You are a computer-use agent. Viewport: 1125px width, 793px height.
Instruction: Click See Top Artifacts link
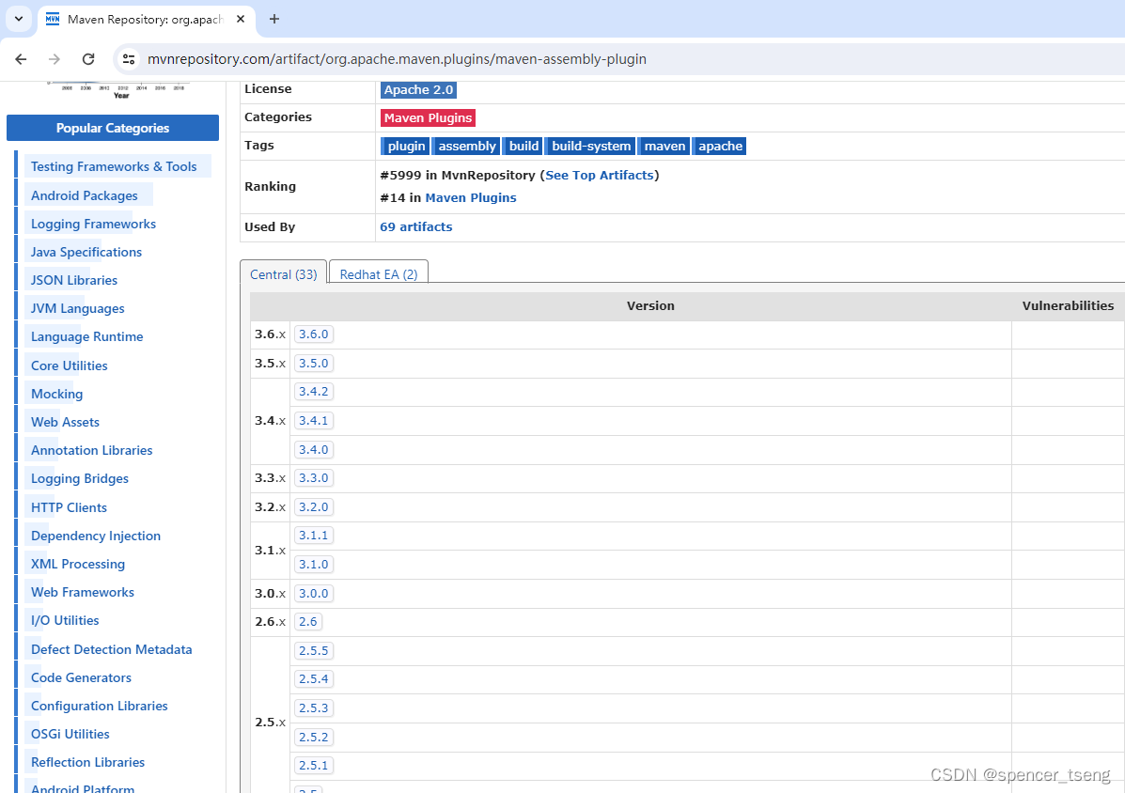click(599, 175)
